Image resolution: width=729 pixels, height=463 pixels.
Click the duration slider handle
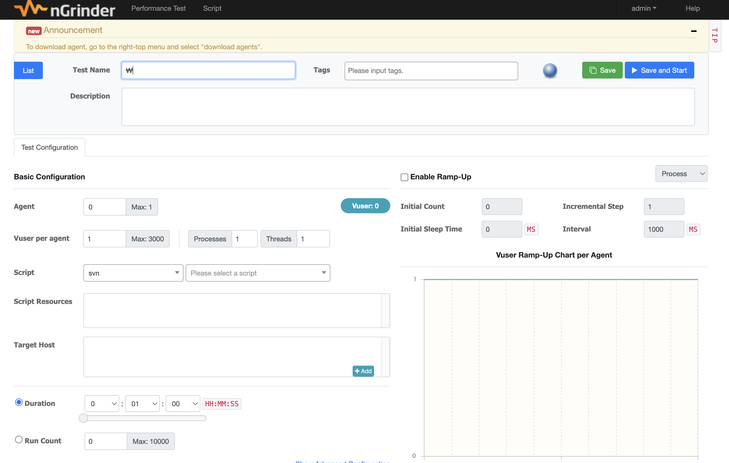[x=83, y=418]
